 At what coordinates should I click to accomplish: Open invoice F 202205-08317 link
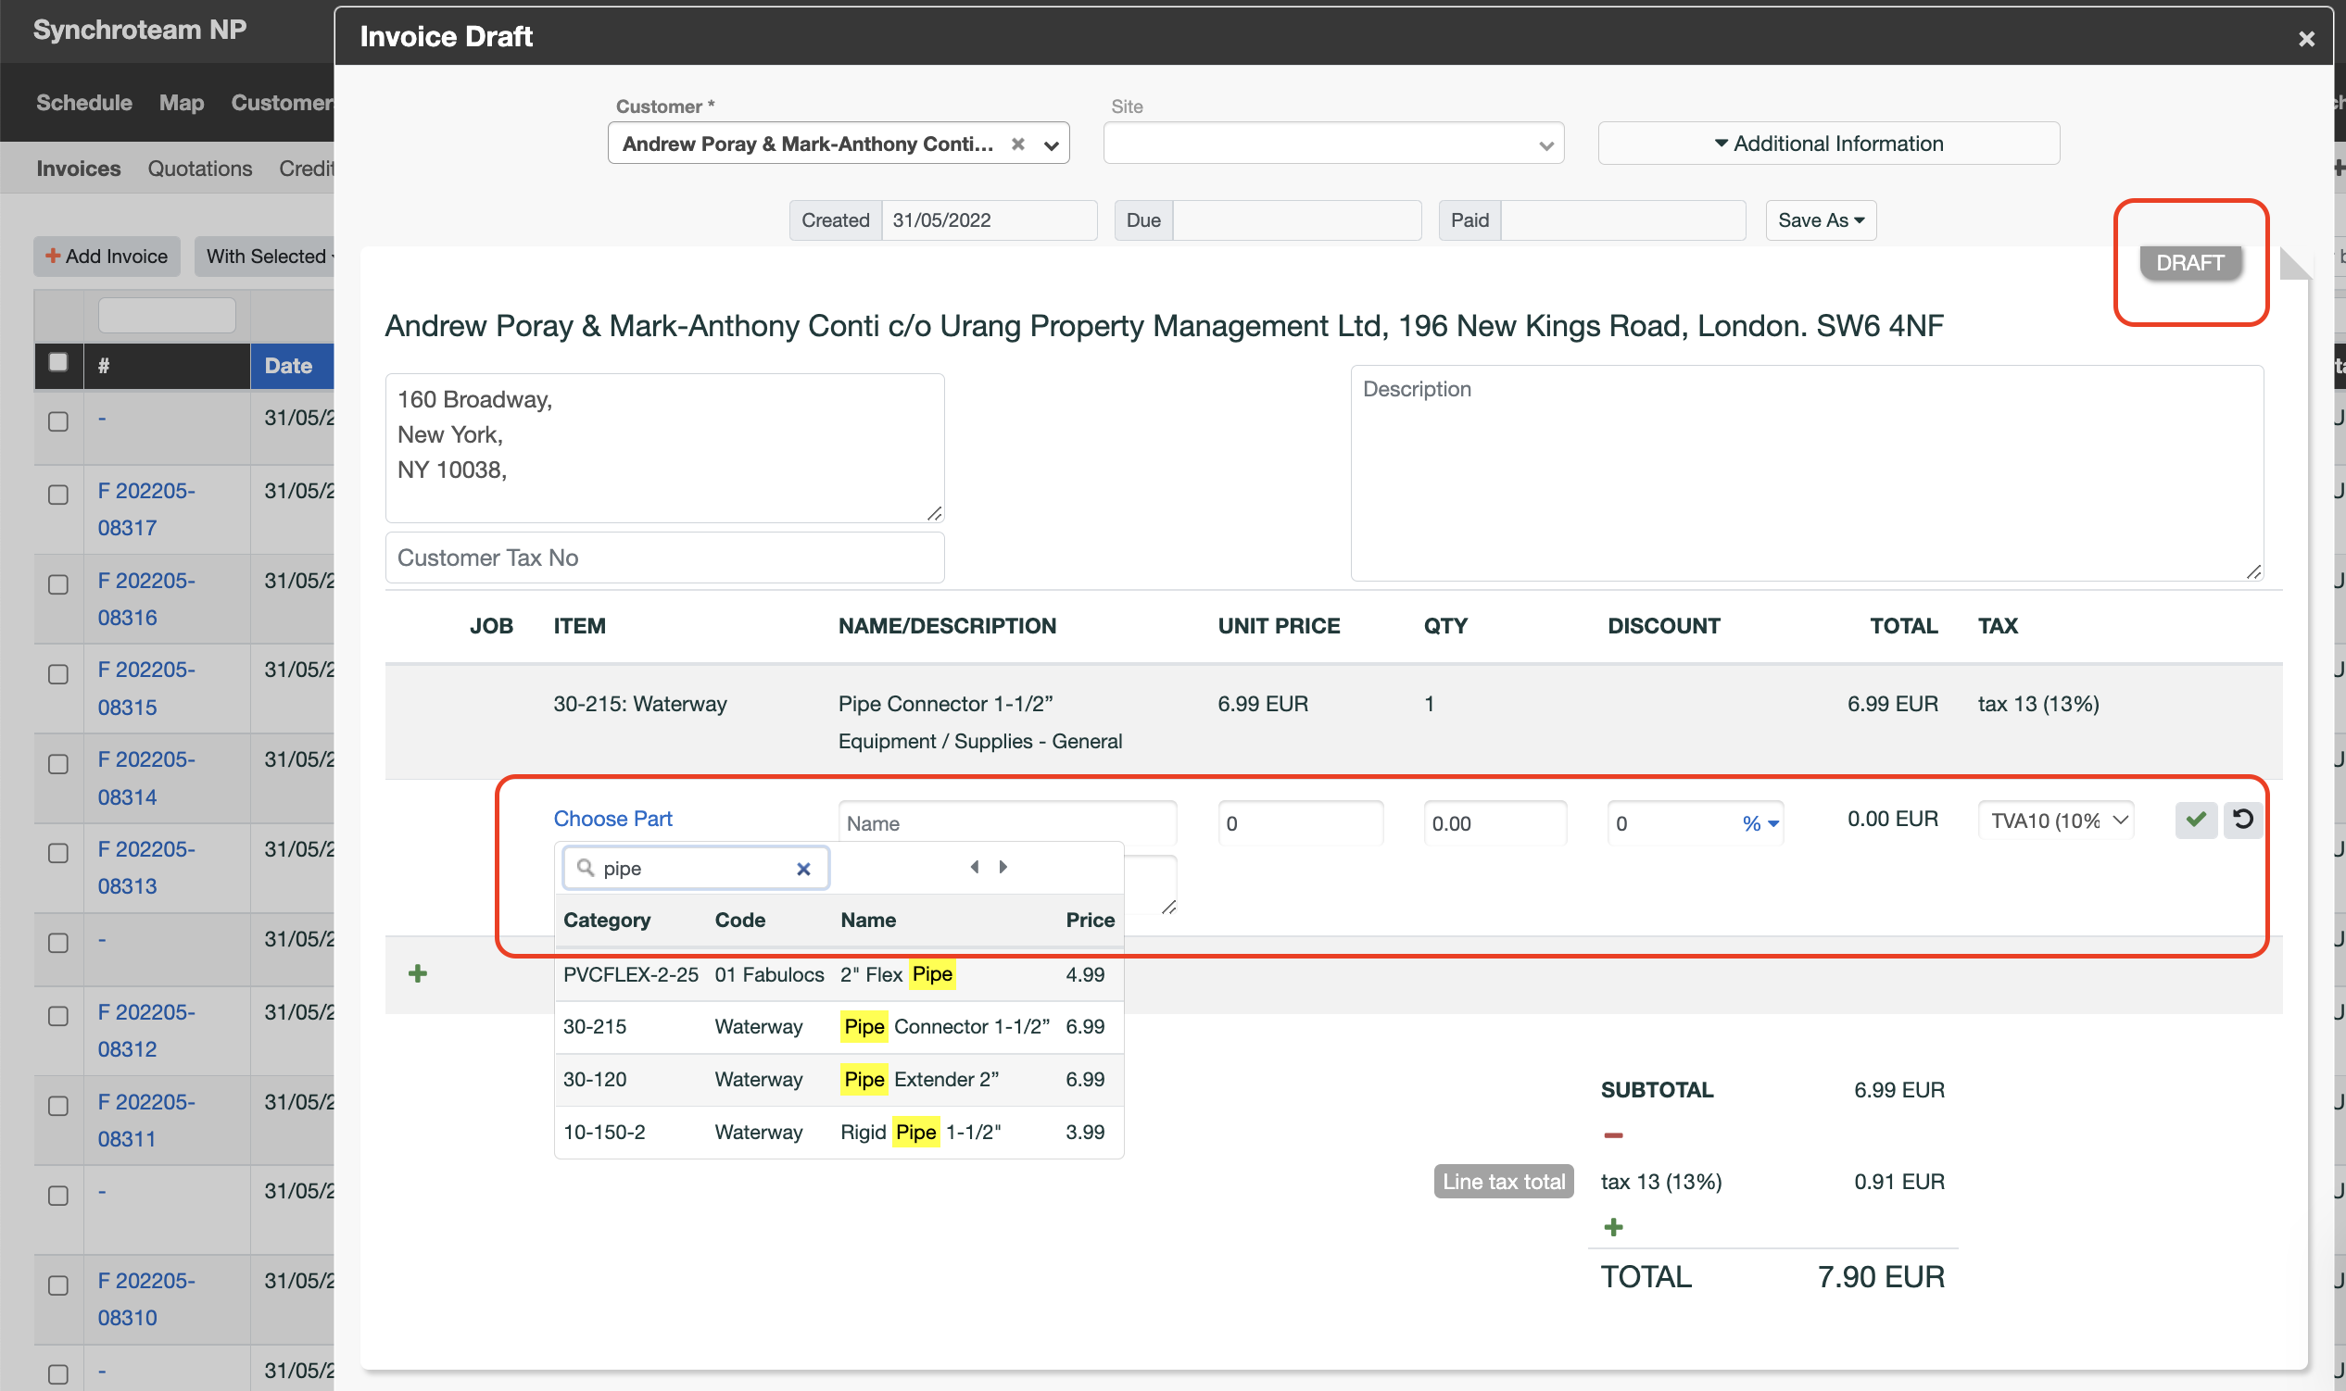[x=146, y=509]
